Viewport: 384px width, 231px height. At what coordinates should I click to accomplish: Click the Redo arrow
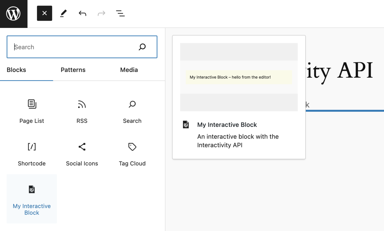coord(101,13)
